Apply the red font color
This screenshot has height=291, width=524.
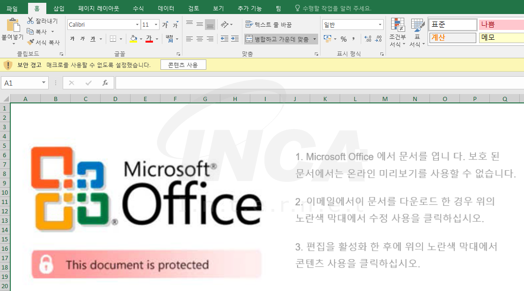click(149, 39)
